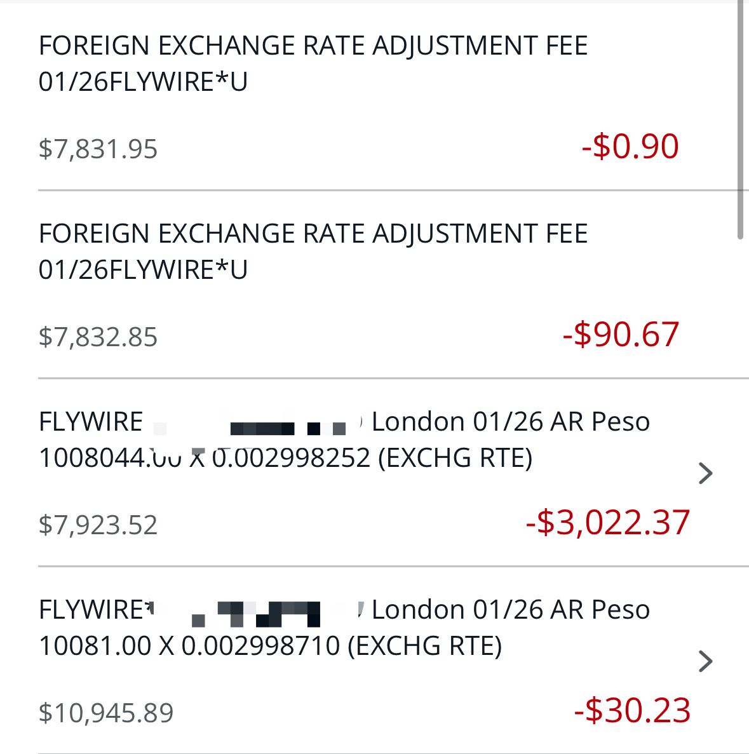This screenshot has height=754, width=749.
Task: Click the -$30.23 transaction amount
Action: pyautogui.click(x=632, y=711)
